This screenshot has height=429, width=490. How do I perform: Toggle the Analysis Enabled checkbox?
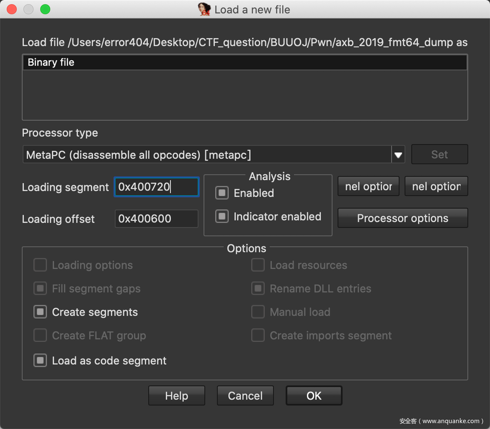(222, 193)
